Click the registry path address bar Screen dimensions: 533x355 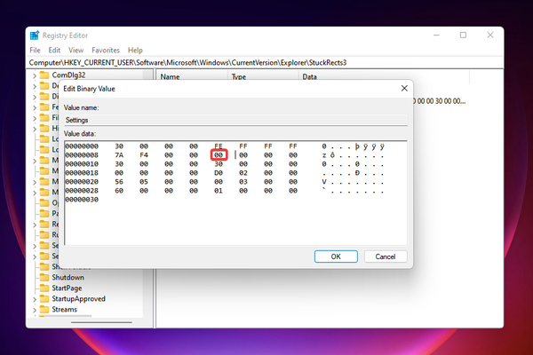(265, 62)
